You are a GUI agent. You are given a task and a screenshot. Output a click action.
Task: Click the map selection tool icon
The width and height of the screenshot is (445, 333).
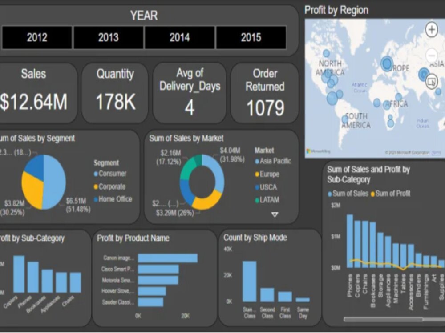tap(432, 82)
